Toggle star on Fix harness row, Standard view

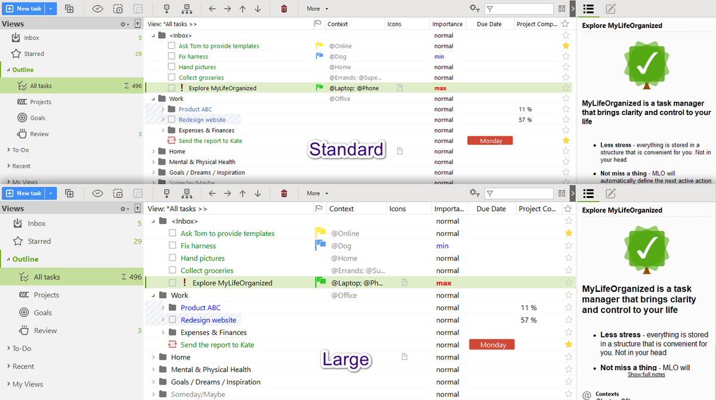click(566, 57)
